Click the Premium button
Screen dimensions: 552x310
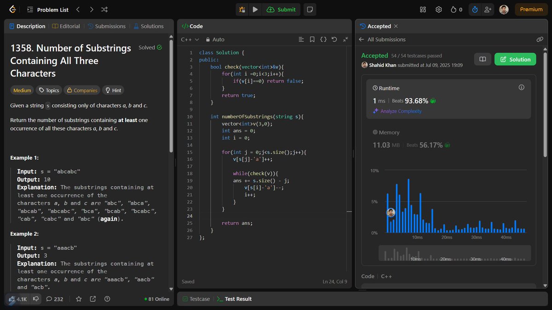pos(531,9)
